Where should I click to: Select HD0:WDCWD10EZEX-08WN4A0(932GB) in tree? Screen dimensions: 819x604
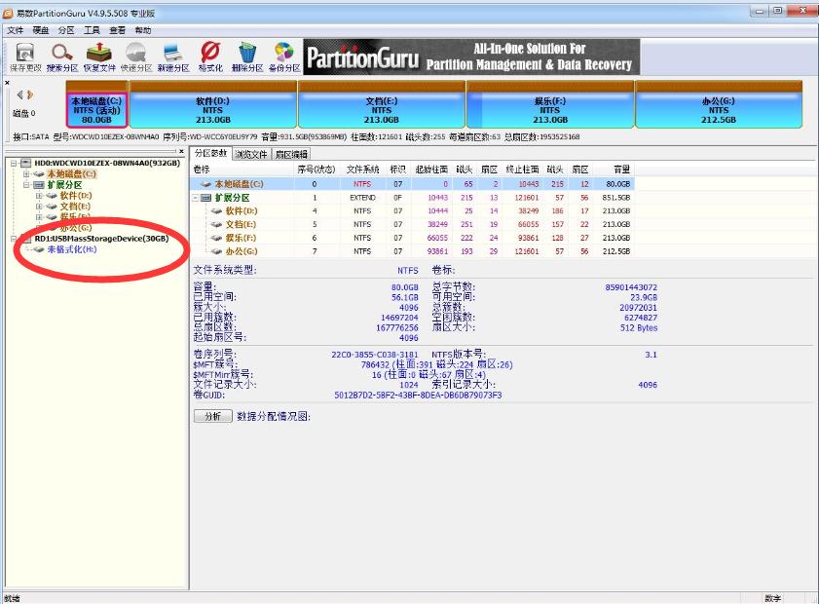[x=107, y=163]
